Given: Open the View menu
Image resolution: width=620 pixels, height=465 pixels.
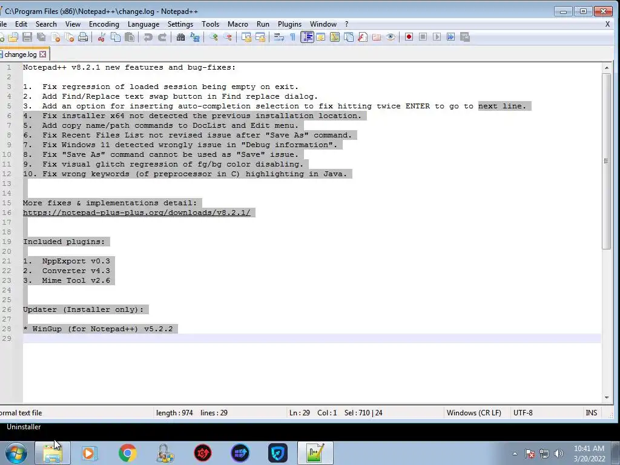Looking at the screenshot, I should (73, 24).
